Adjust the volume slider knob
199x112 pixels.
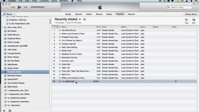click(x=45, y=7)
